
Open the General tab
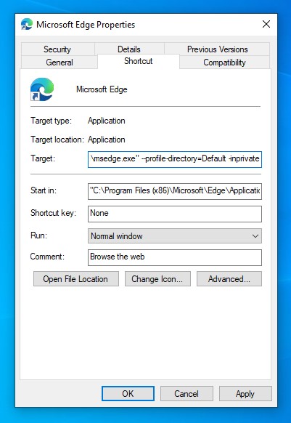pos(60,63)
